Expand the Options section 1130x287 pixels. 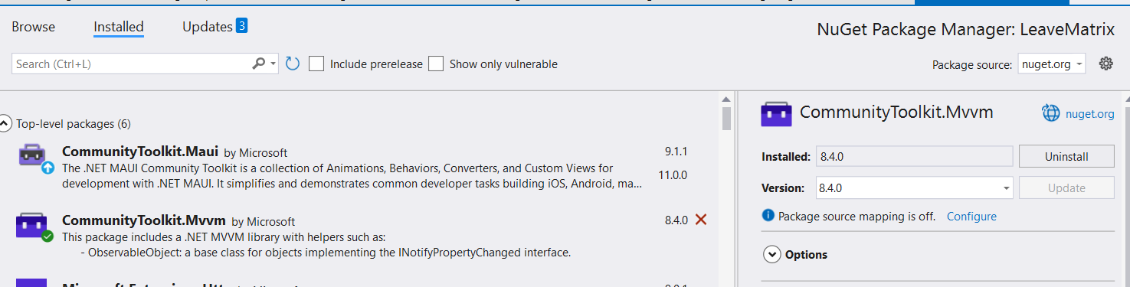pos(771,254)
